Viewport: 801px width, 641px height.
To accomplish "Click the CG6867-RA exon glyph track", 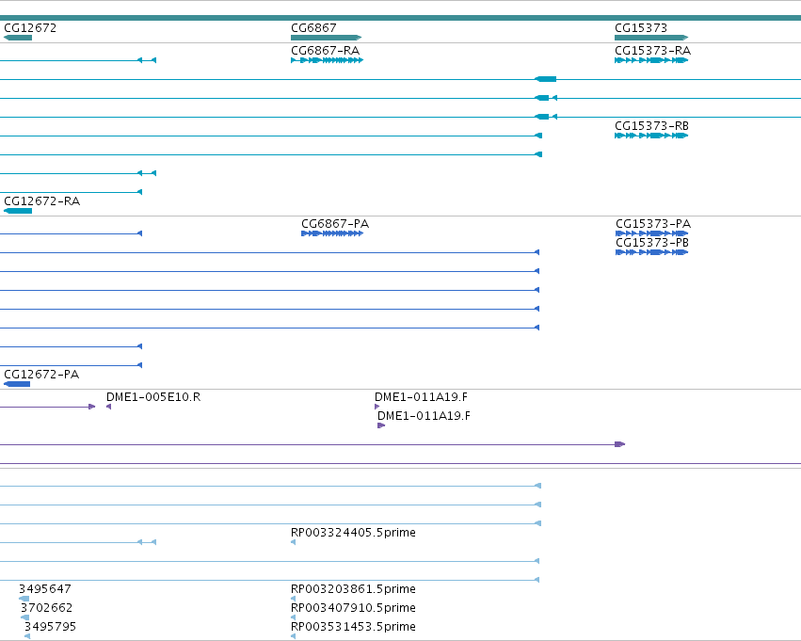I will (x=327, y=60).
